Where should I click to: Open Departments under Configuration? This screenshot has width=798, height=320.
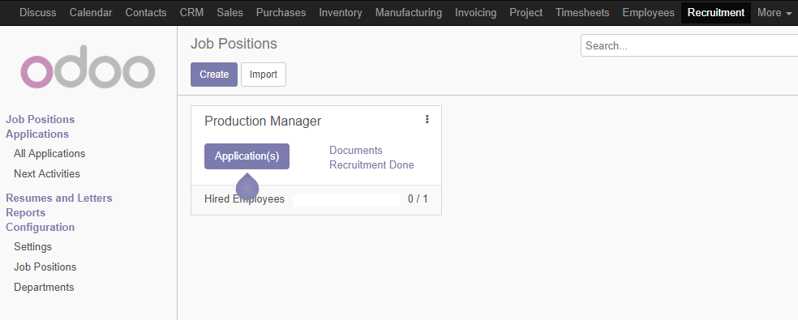coord(44,288)
